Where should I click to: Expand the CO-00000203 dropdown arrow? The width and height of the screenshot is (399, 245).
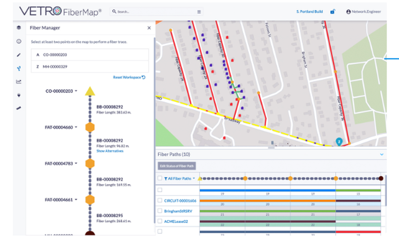click(x=76, y=91)
